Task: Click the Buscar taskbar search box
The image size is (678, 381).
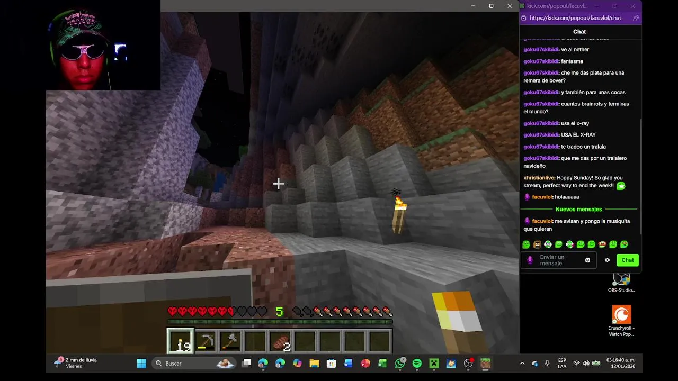Action: point(193,364)
